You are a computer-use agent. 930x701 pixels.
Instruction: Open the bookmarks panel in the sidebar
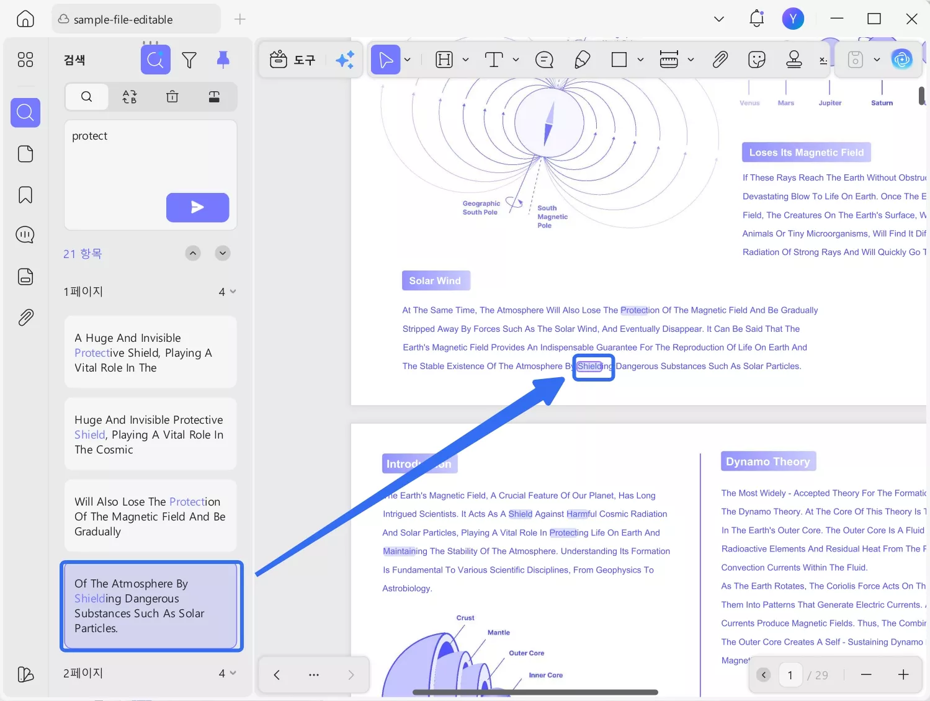pos(25,195)
